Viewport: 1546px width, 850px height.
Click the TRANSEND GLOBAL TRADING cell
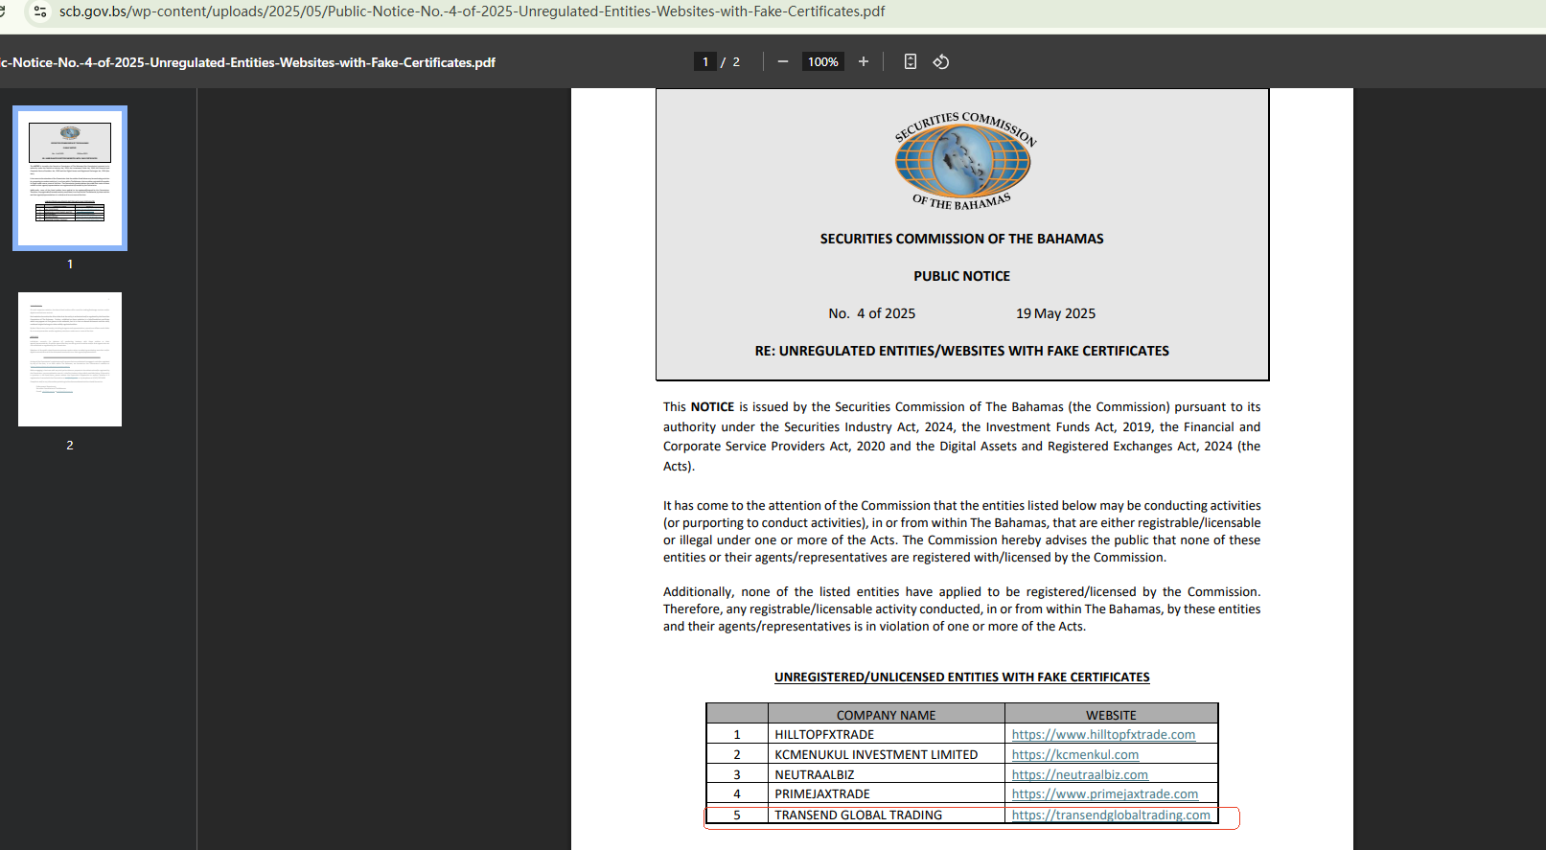[x=887, y=816]
